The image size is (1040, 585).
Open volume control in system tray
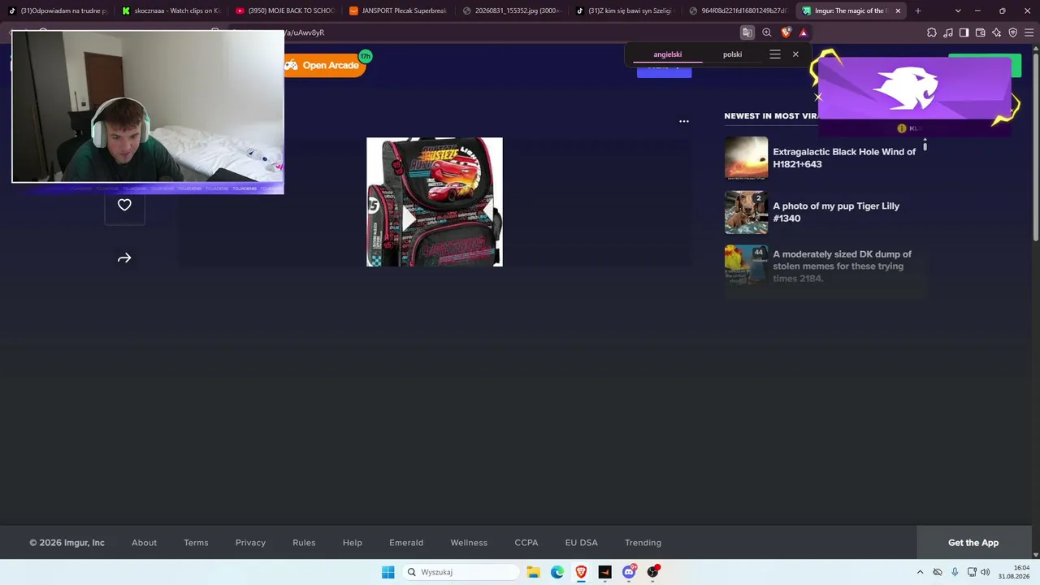click(986, 572)
